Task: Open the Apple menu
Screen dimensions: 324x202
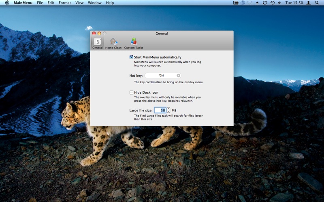Action: (x=7, y=3)
